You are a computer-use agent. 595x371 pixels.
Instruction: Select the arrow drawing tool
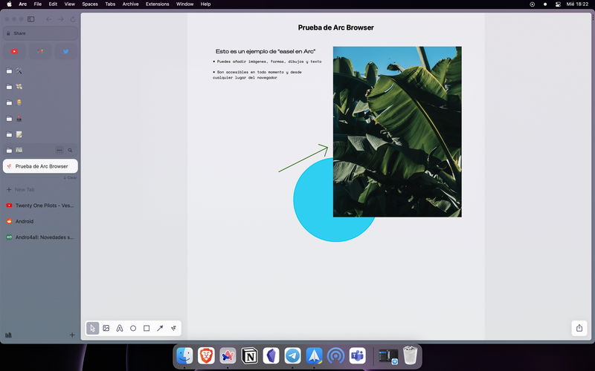click(160, 328)
